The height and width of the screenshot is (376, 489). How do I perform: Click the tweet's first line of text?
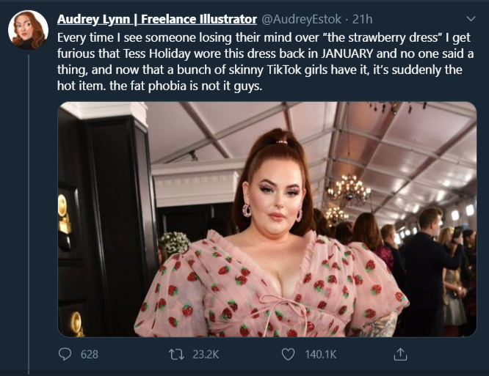click(264, 37)
